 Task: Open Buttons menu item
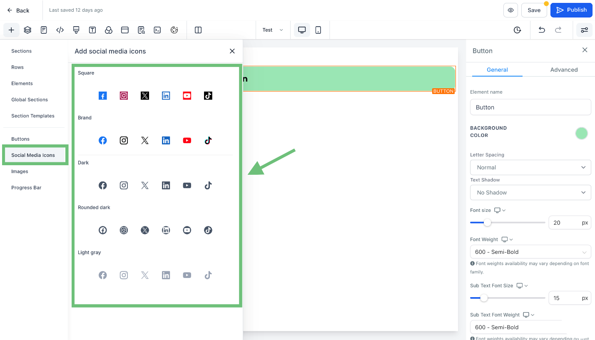pyautogui.click(x=20, y=139)
